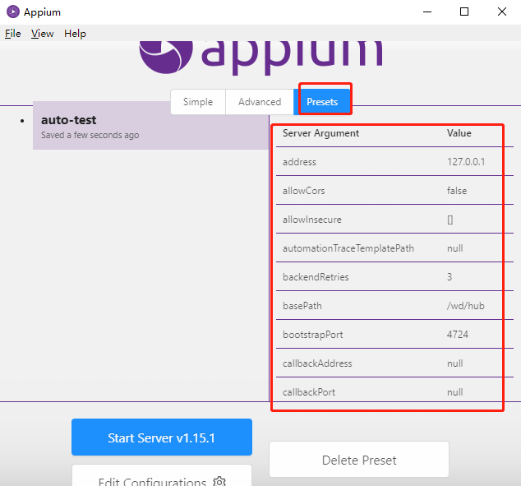Click the /wd/hub value
521x486 pixels.
coord(465,306)
